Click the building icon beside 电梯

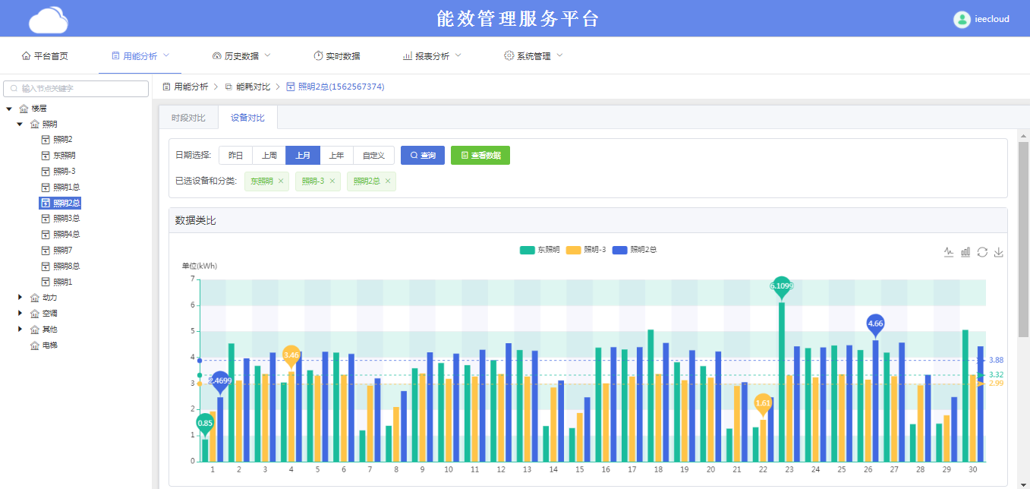point(34,345)
